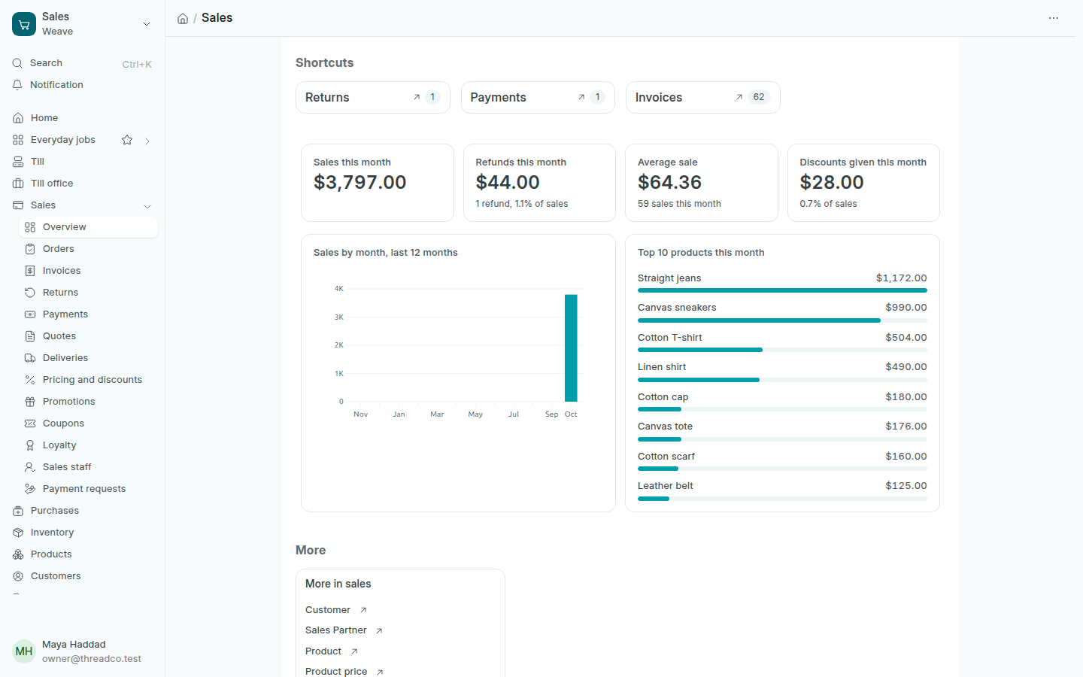
Task: Click the "$64.36" average sale value
Action: pos(669,183)
